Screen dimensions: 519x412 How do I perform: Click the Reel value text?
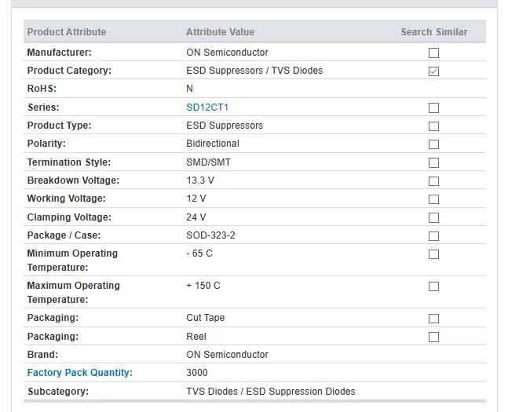196,337
